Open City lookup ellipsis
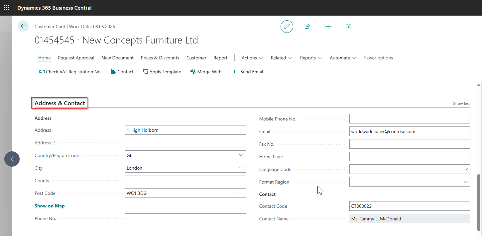Viewport: 482px width, 236px height. 241,168
